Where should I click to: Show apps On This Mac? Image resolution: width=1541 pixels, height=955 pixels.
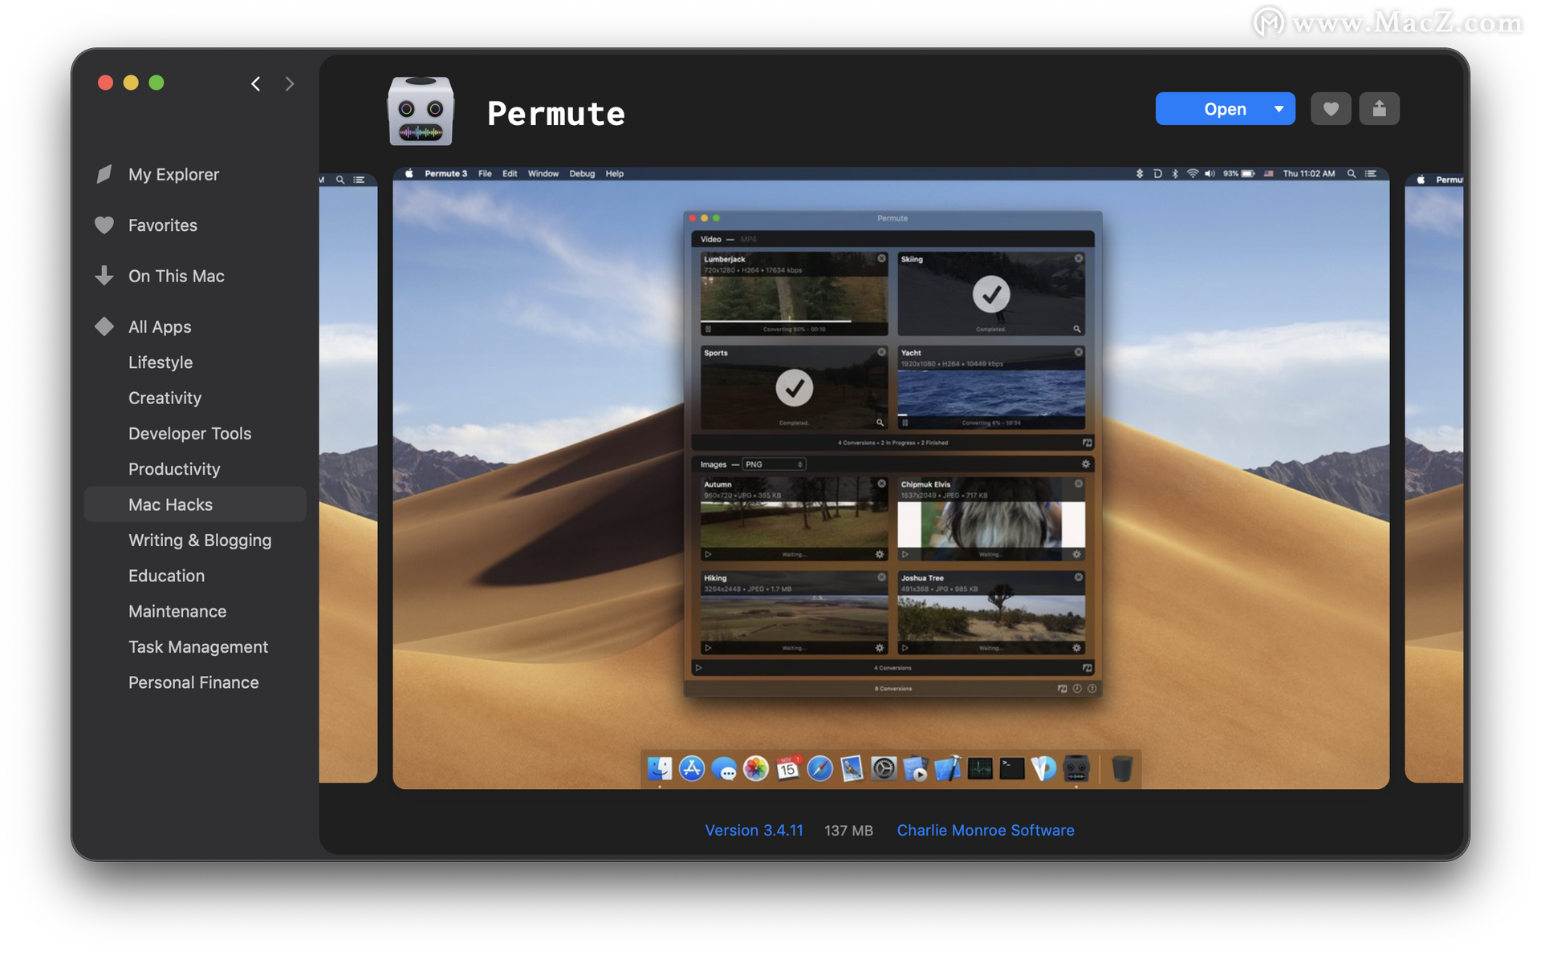point(177,276)
